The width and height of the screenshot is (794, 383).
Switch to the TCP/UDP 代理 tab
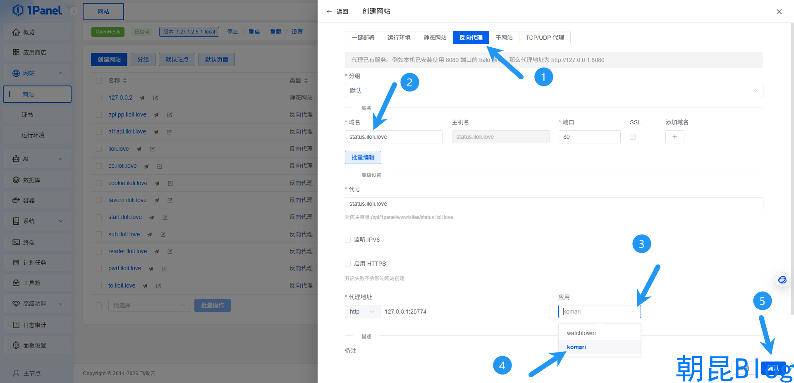(x=545, y=38)
